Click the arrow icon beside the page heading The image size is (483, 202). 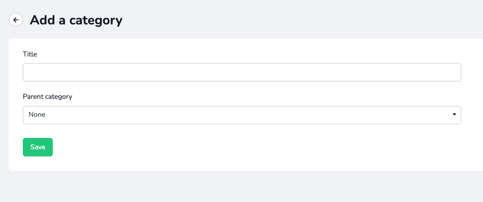pos(16,20)
